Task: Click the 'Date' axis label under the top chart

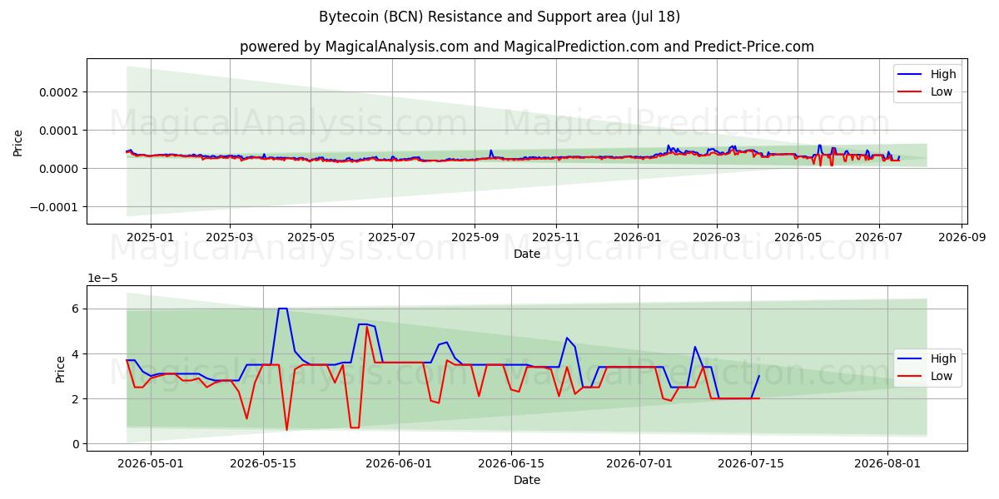Action: tap(526, 254)
